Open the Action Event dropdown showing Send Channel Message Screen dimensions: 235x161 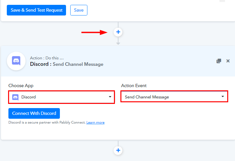[174, 96]
